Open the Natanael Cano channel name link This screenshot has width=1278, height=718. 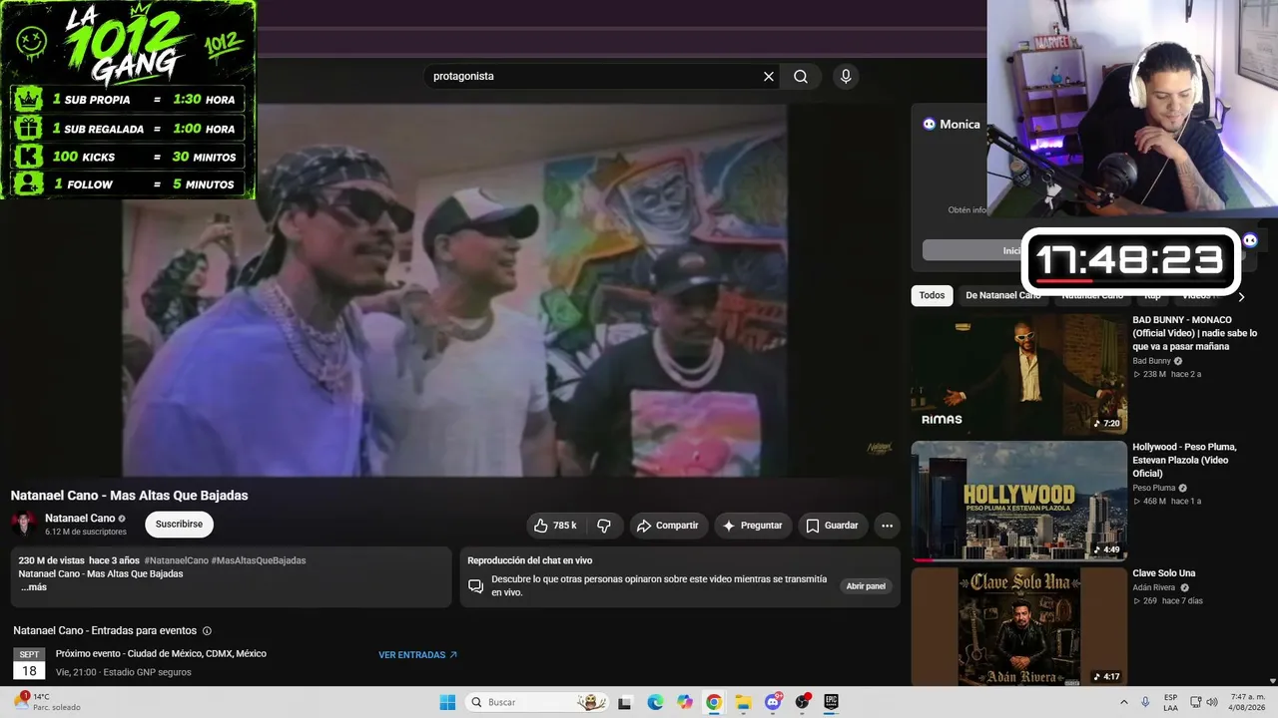[x=80, y=519]
